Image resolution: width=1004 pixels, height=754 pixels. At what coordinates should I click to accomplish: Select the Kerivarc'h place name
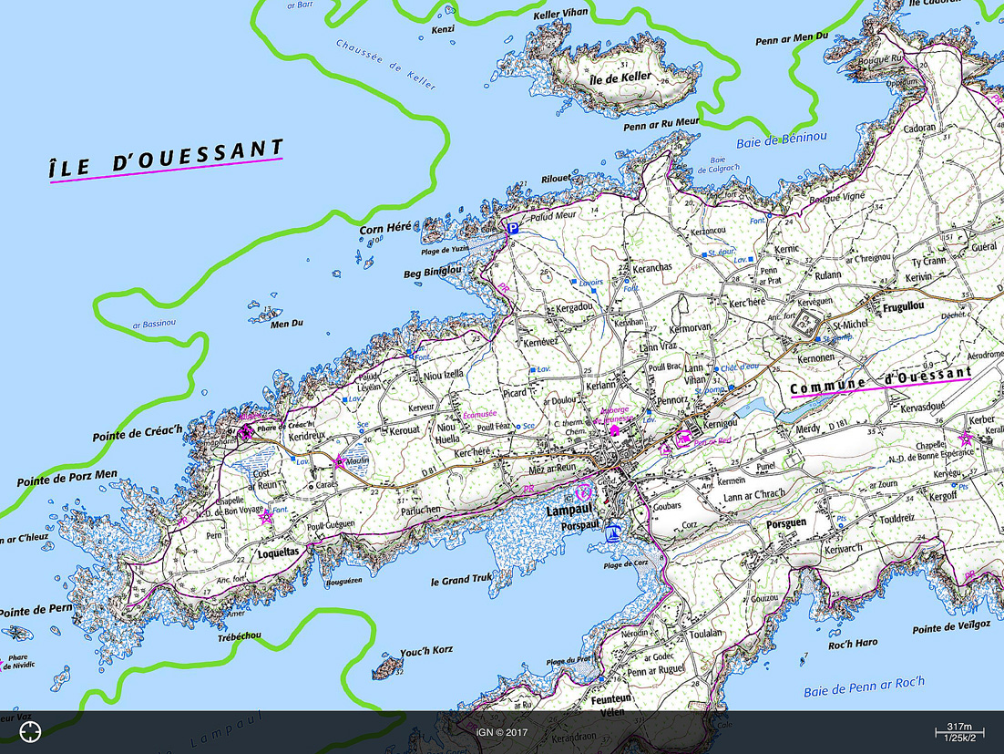(844, 549)
